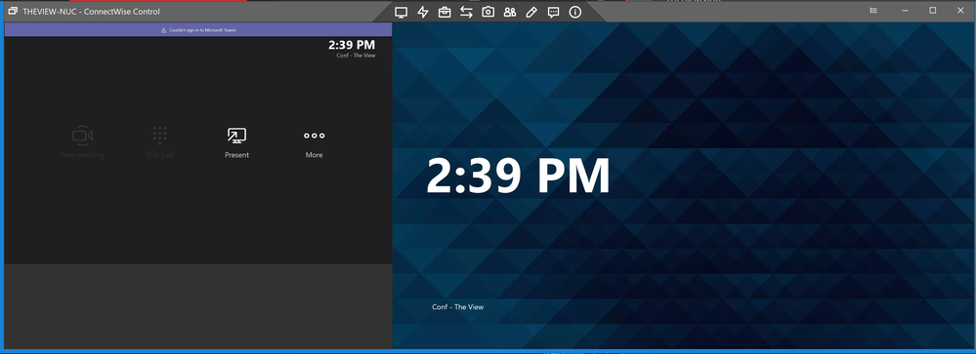
Task: Click the Dial pad label
Action: coord(160,155)
